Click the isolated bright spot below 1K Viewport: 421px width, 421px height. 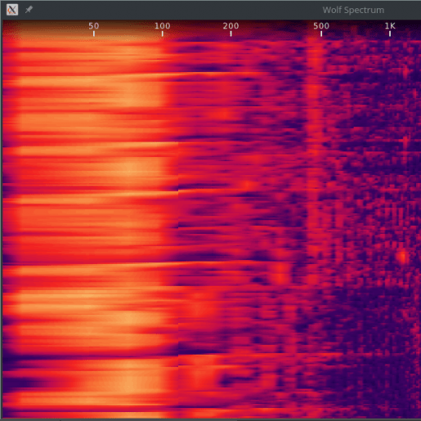[402, 257]
